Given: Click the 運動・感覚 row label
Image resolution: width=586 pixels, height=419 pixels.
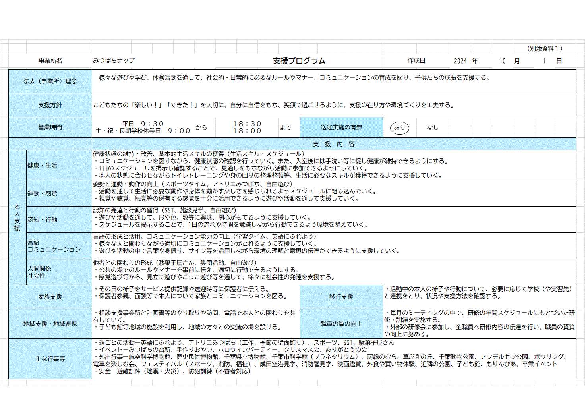Looking at the screenshot, I should tap(42, 194).
